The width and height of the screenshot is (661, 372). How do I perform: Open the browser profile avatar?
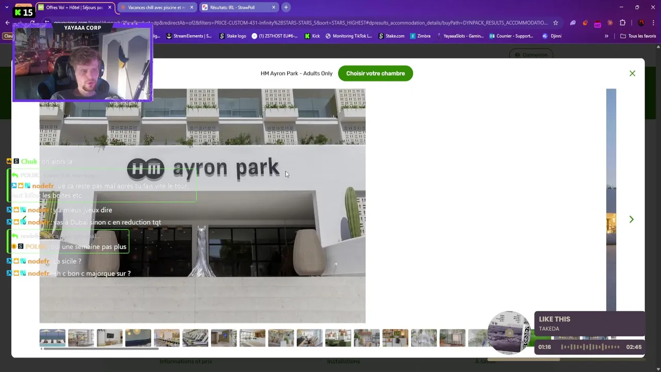click(641, 23)
